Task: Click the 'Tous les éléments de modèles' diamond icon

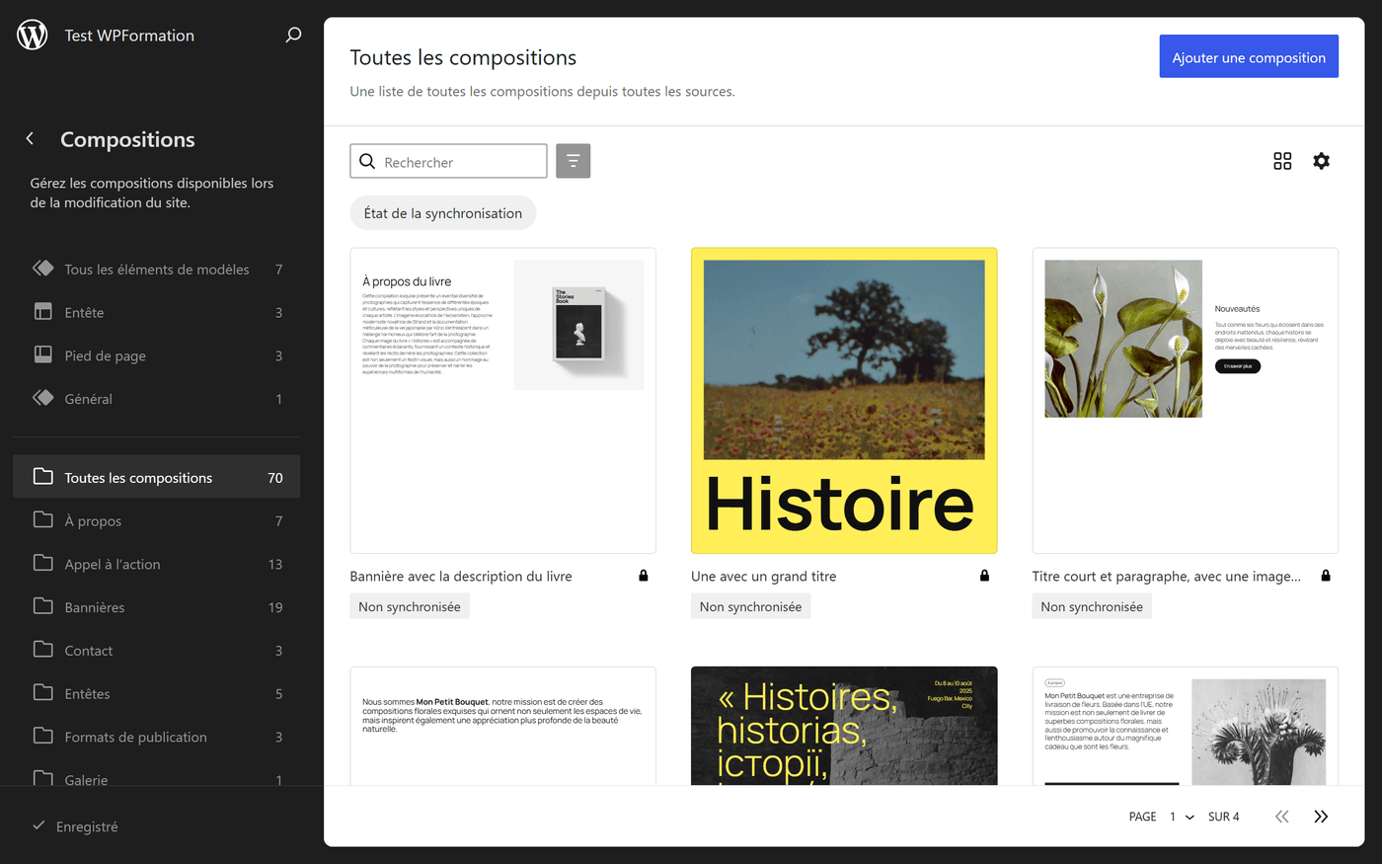Action: click(43, 268)
